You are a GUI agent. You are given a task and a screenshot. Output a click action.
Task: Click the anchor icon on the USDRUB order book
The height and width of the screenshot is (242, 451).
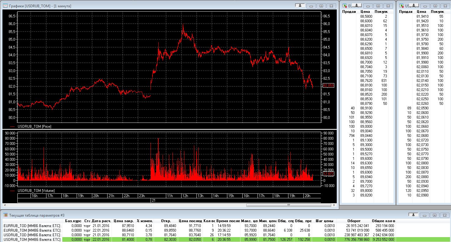click(x=414, y=5)
